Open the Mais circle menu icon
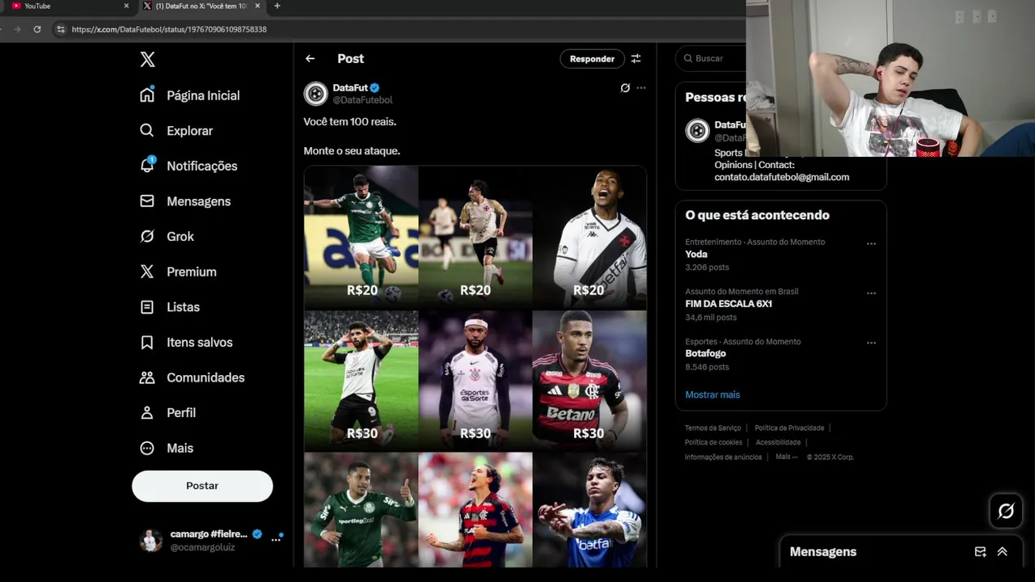This screenshot has width=1035, height=582. tap(147, 448)
